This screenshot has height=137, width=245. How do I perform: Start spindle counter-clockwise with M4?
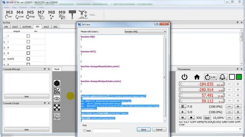pos(20,14)
